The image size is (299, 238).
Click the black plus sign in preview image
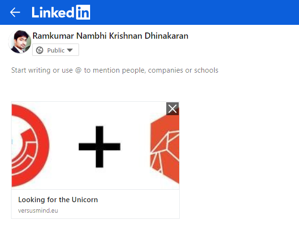pyautogui.click(x=99, y=147)
